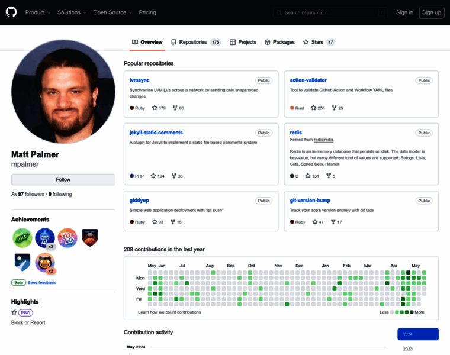Click Block or Report
The width and height of the screenshot is (450, 355).
[x=28, y=322]
